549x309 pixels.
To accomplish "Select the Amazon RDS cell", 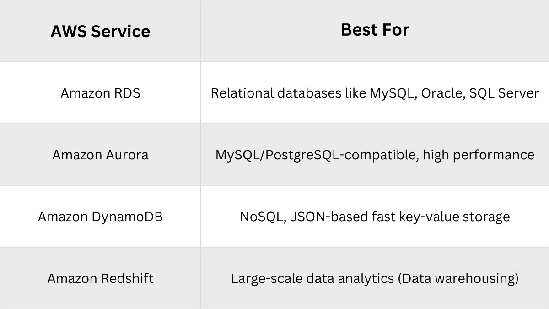I will tap(100, 93).
